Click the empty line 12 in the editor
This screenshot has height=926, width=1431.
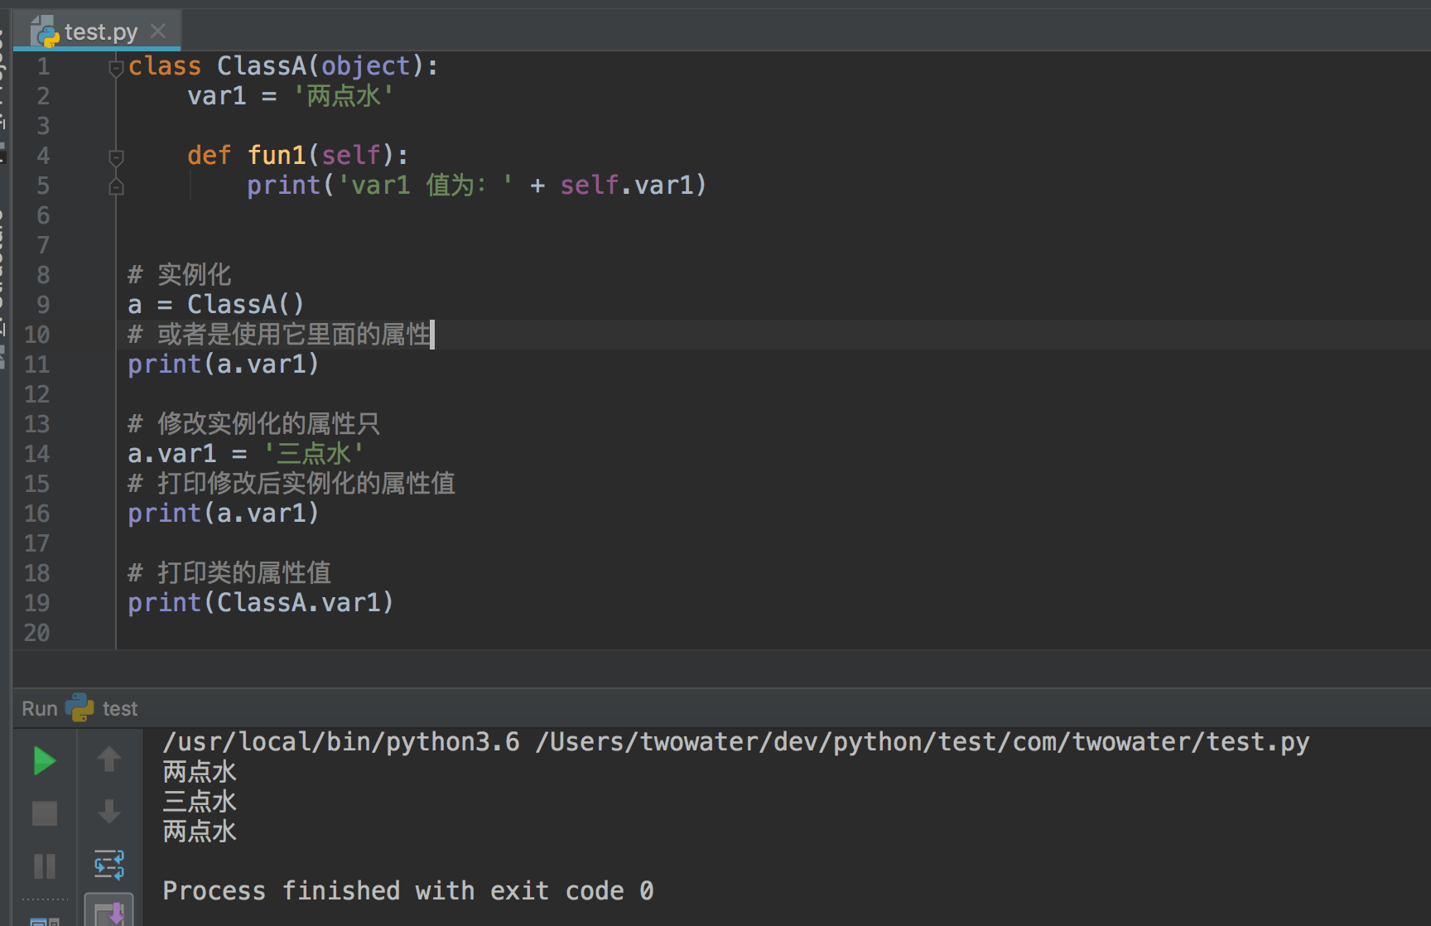coord(773,394)
